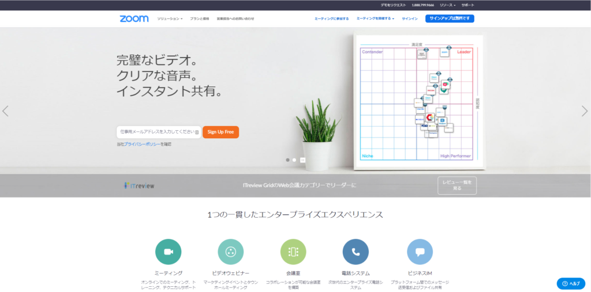
Task: Click デモをリクエスト in top bar
Action: coord(393,5)
